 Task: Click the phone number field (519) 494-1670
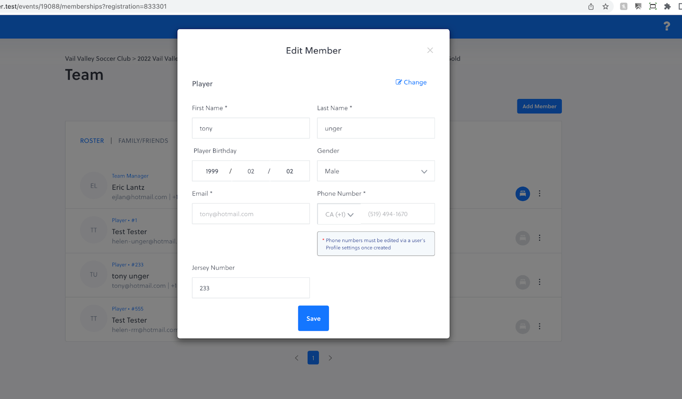pyautogui.click(x=398, y=214)
